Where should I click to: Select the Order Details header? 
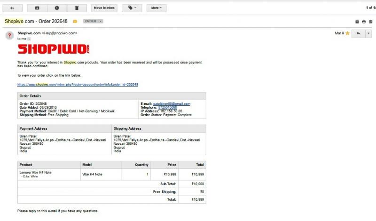(112, 96)
